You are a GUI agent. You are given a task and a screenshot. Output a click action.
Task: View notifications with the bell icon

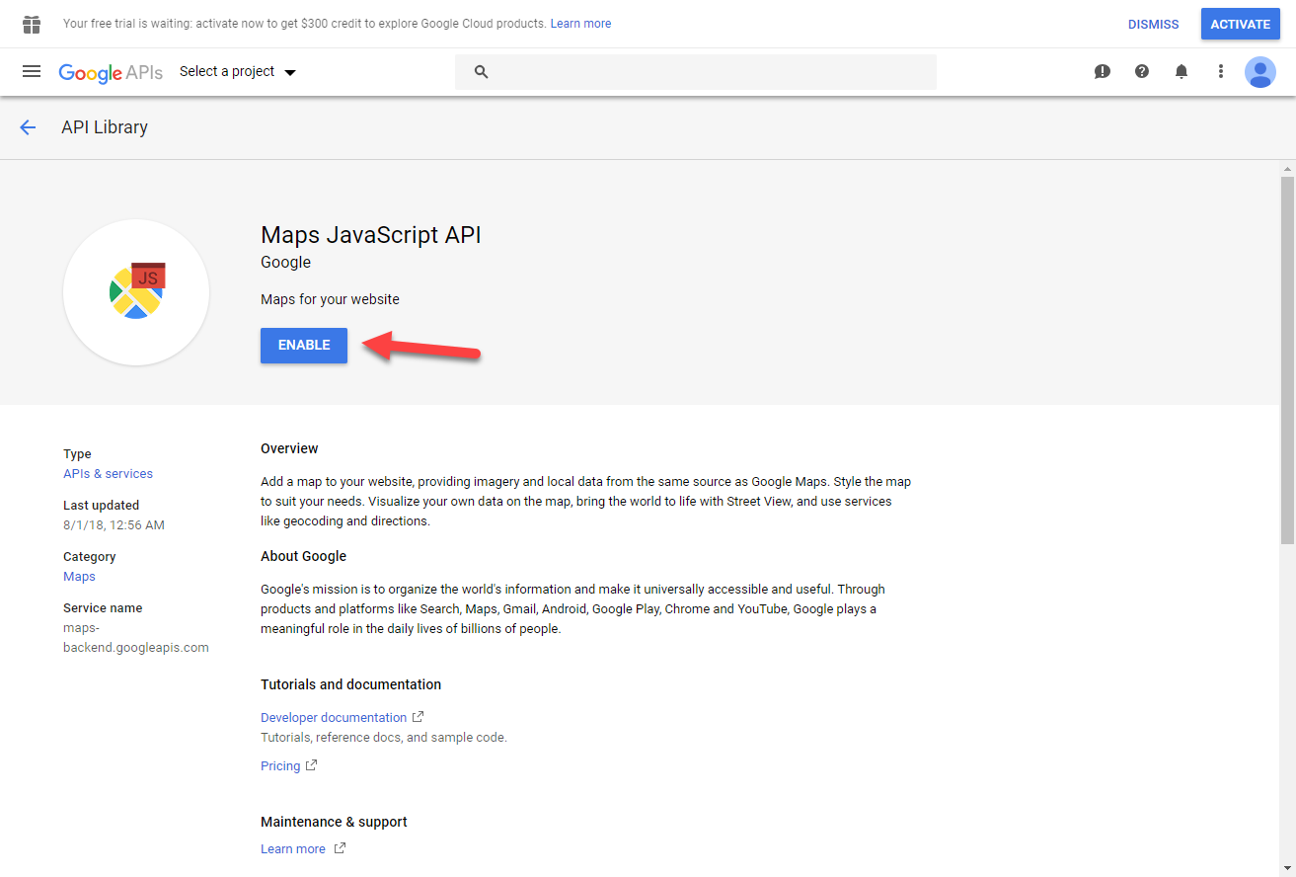click(x=1182, y=71)
